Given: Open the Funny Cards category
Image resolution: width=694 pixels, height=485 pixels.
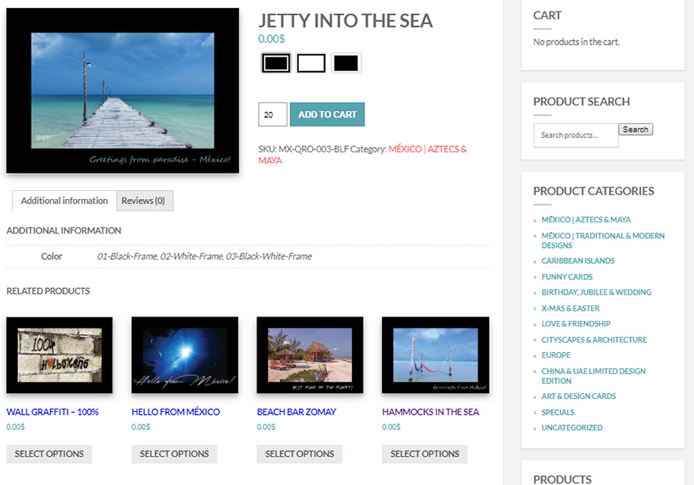Looking at the screenshot, I should pos(566,277).
